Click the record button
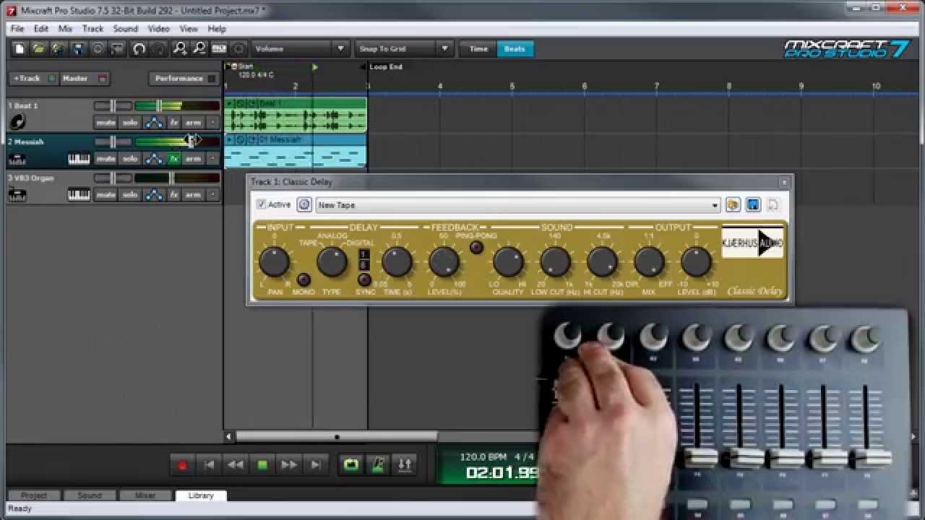 pyautogui.click(x=182, y=465)
